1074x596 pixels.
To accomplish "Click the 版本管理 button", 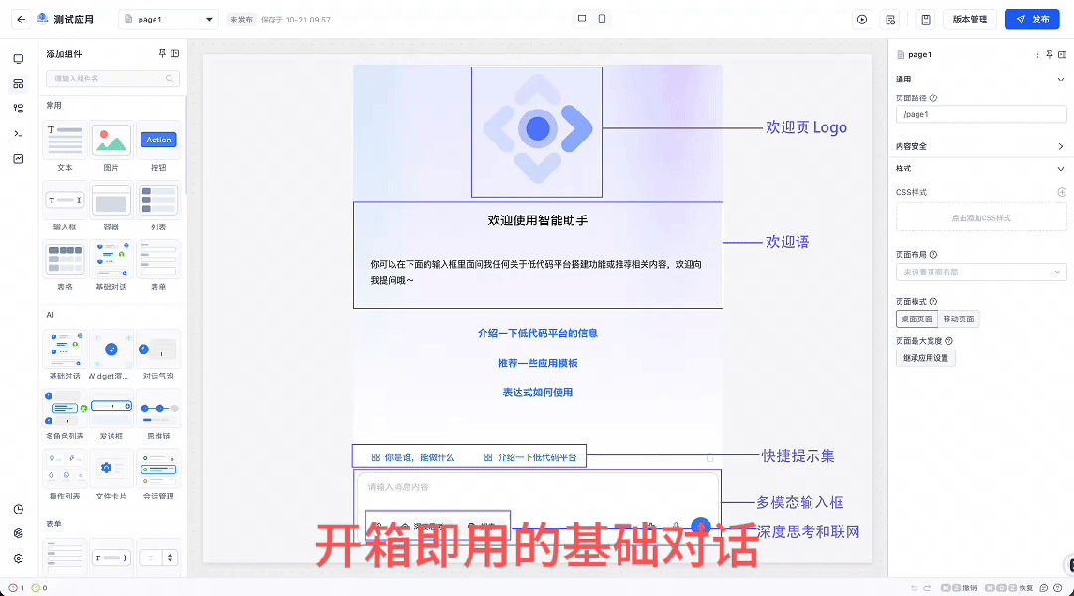I will click(x=970, y=19).
